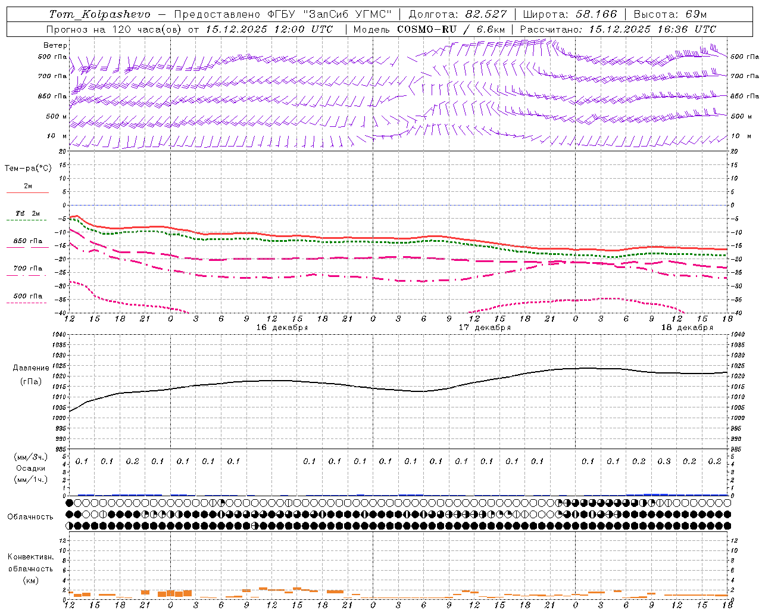Click the "16 декабря" date label

pos(282,328)
